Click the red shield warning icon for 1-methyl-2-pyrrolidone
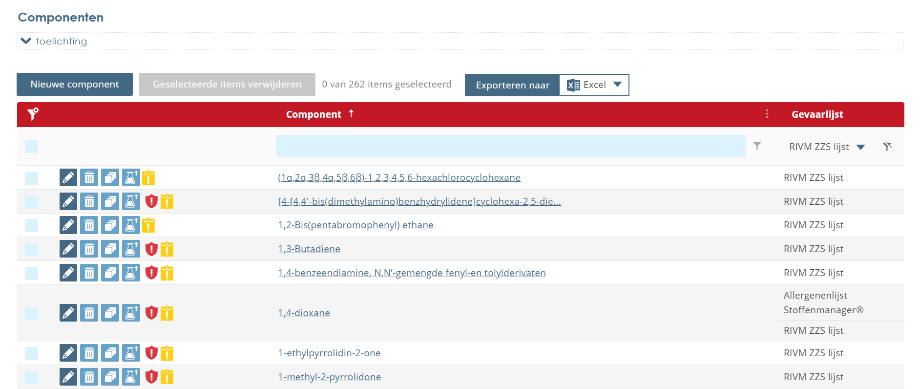 151,377
